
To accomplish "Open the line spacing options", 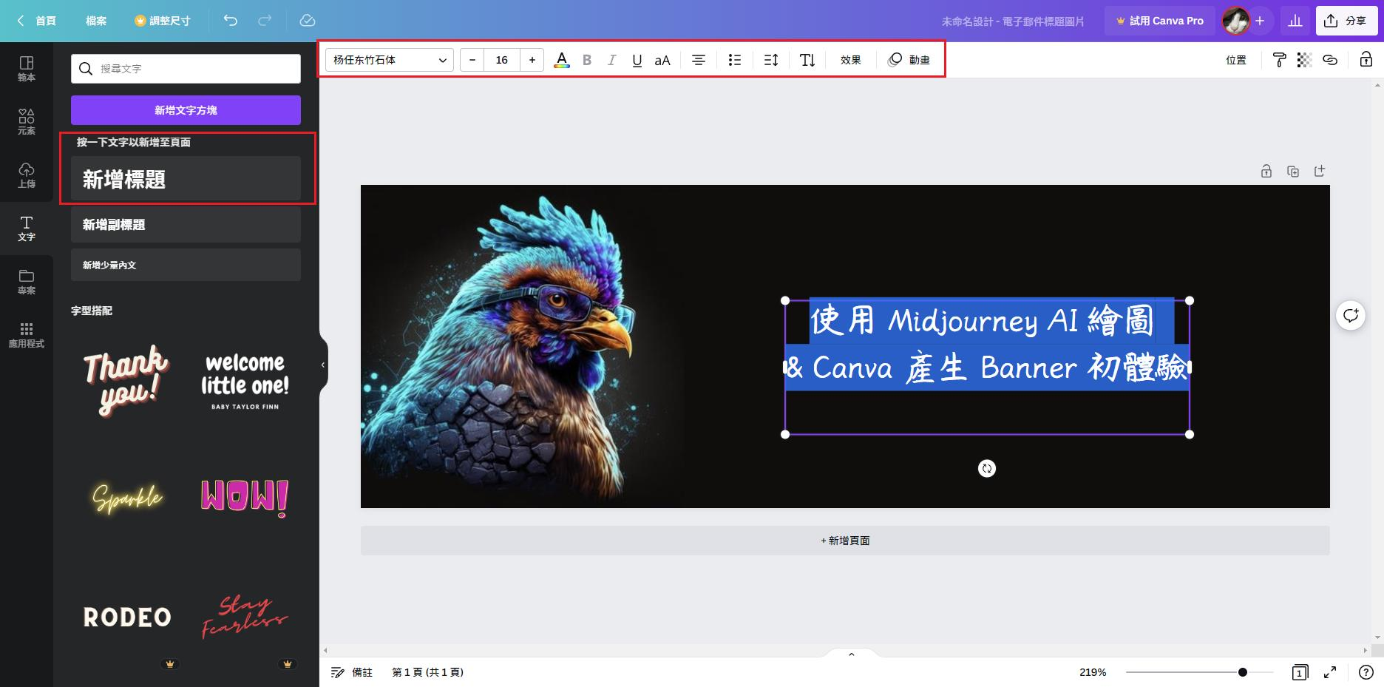I will (x=771, y=60).
